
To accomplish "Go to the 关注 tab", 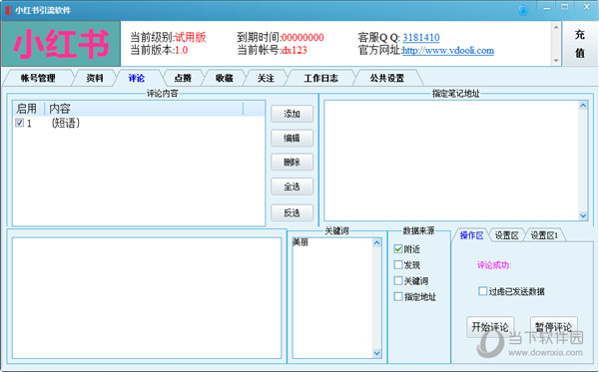I will point(266,78).
